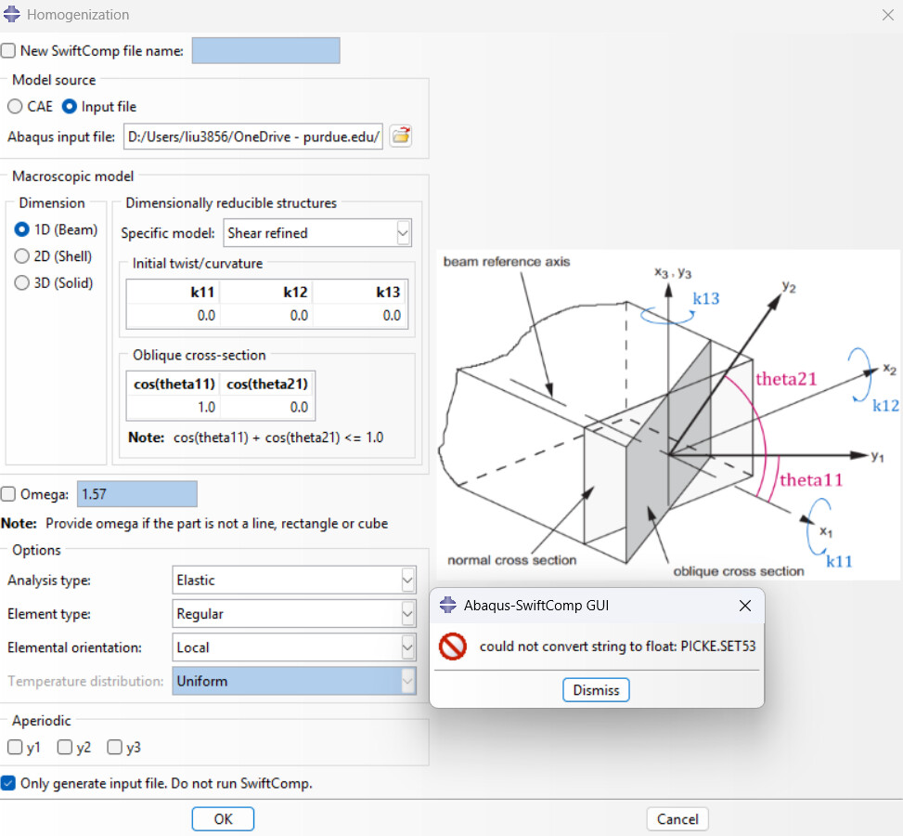
Task: Close the Abaqus-SwiftComp GUI error popup
Action: point(744,606)
